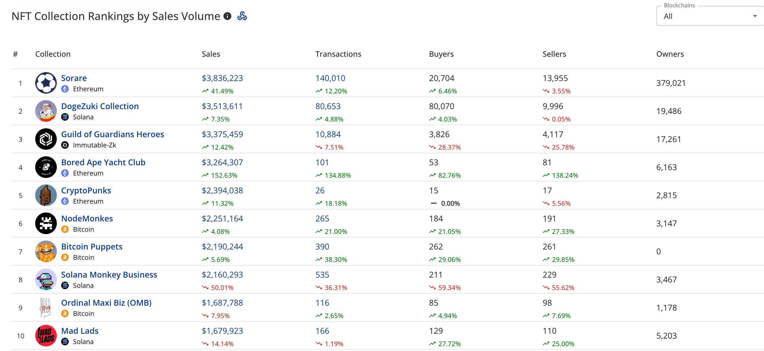
Task: Click DogeZuki transactions count 80,653
Action: 328,106
